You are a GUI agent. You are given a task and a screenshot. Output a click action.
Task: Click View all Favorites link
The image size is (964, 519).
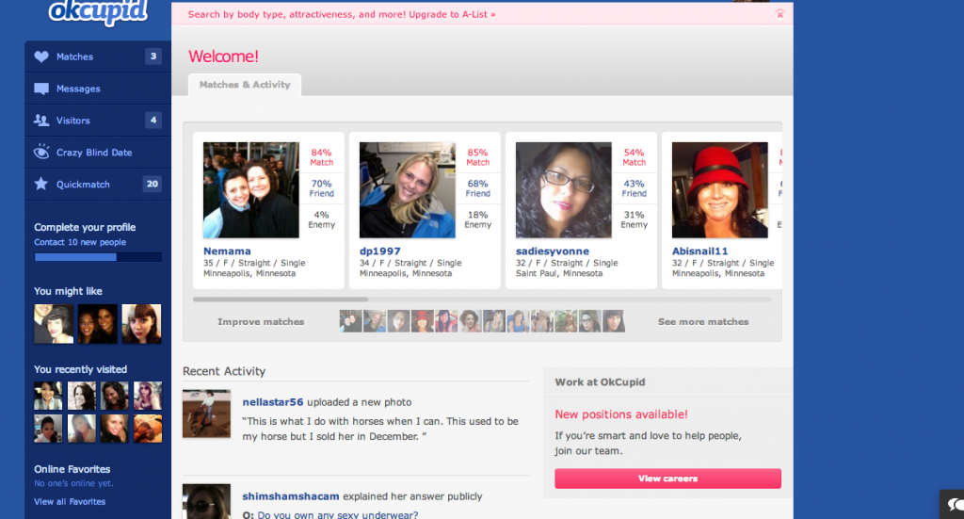coord(70,502)
